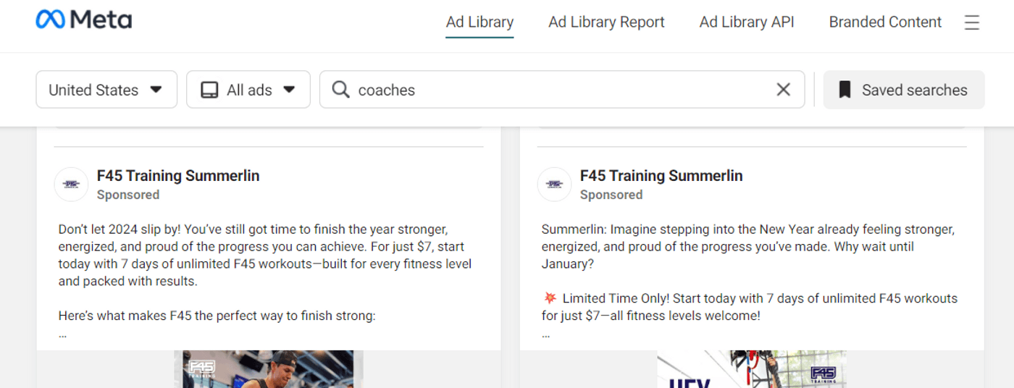The image size is (1014, 388).
Task: Click the left ad's image thumbnail
Action: point(269,369)
